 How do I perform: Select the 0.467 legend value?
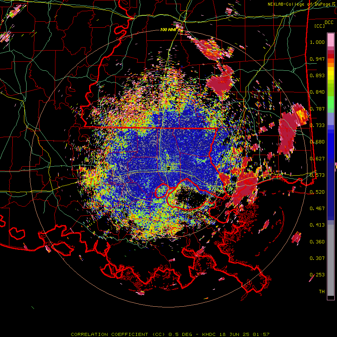pyautogui.click(x=317, y=208)
